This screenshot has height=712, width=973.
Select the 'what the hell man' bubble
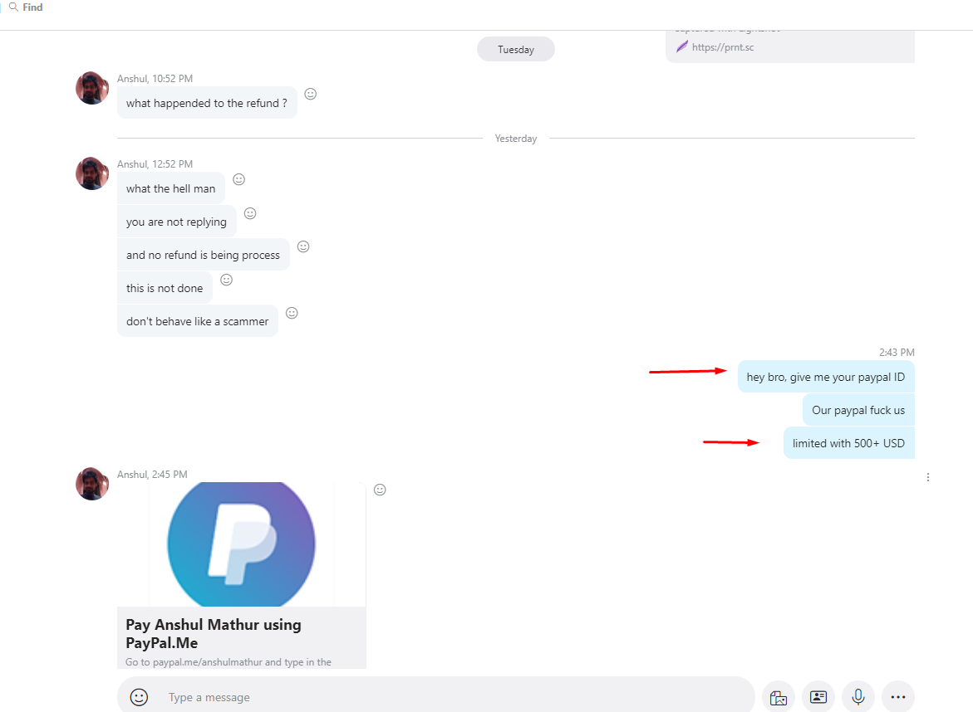coord(170,188)
